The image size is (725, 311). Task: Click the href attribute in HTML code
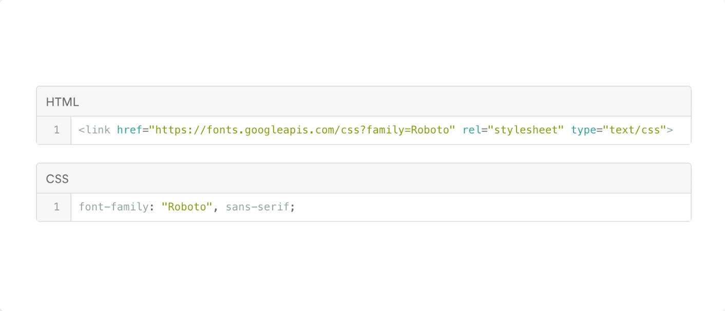click(129, 130)
